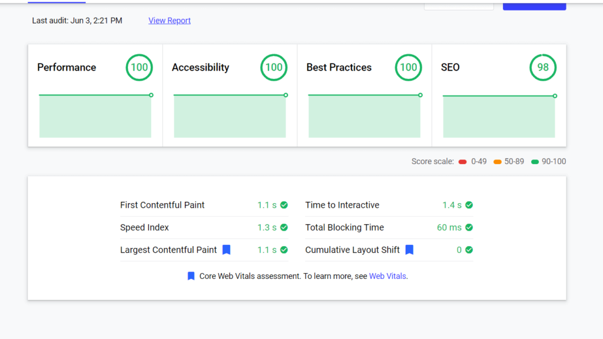Open the View Report link
Viewport: 603px width, 339px height.
[x=170, y=21]
